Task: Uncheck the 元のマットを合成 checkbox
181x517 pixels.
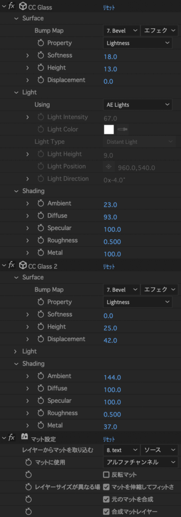Action: tap(106, 499)
